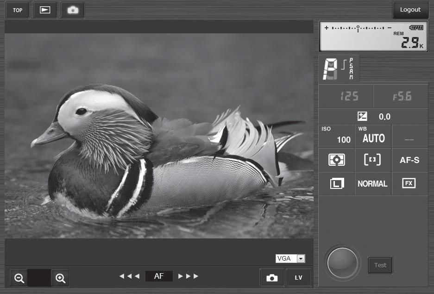Image resolution: width=434 pixels, height=294 pixels.
Task: Focus nearer by the largest left step
Action: pos(121,276)
